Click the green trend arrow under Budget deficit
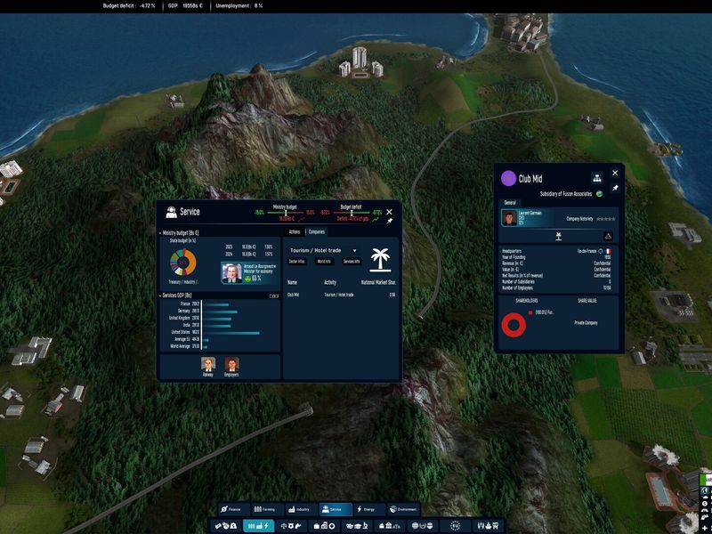Screen dimensions: 712x534 tap(376, 219)
